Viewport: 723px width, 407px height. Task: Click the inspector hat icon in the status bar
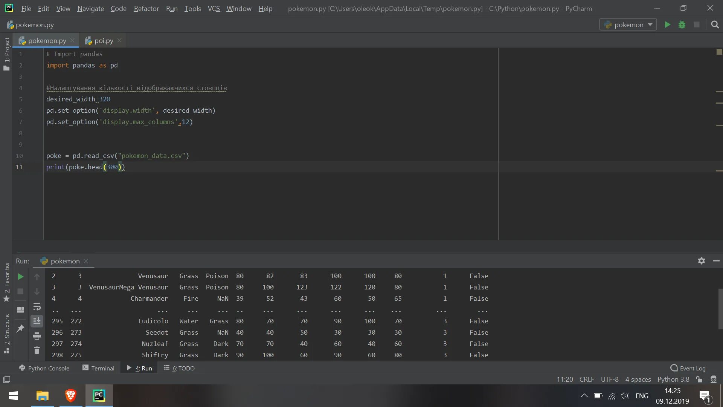[x=713, y=379]
